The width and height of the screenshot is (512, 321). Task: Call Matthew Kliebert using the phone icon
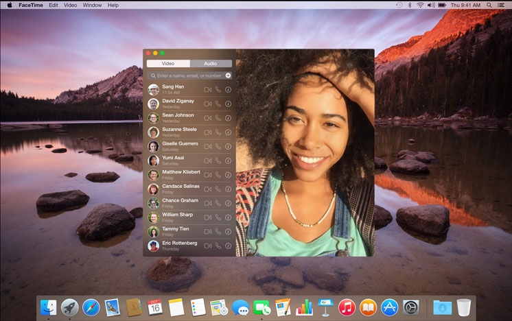point(218,174)
